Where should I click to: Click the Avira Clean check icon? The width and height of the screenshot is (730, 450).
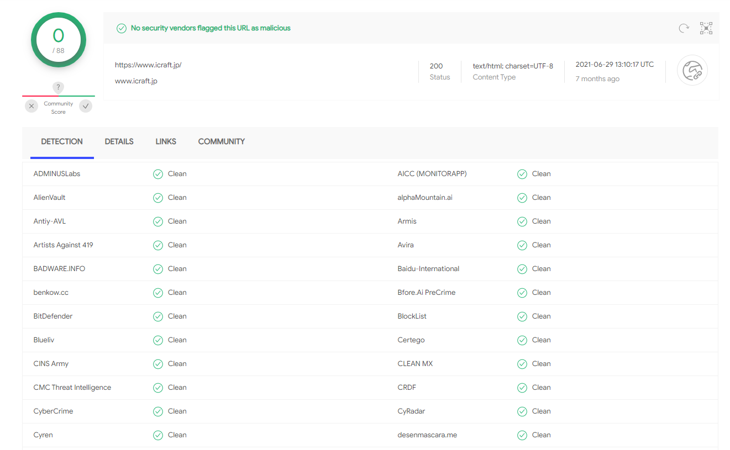point(522,245)
